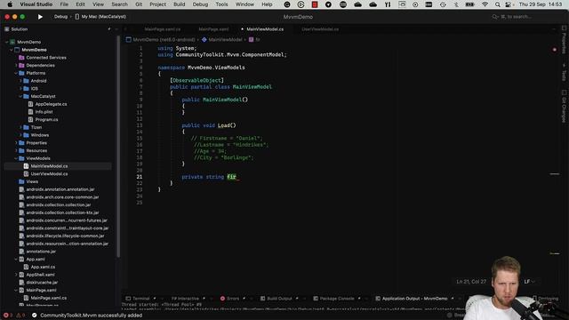The width and height of the screenshot is (569, 320).
Task: Select diskirucache.jar file
Action: [x=42, y=283]
